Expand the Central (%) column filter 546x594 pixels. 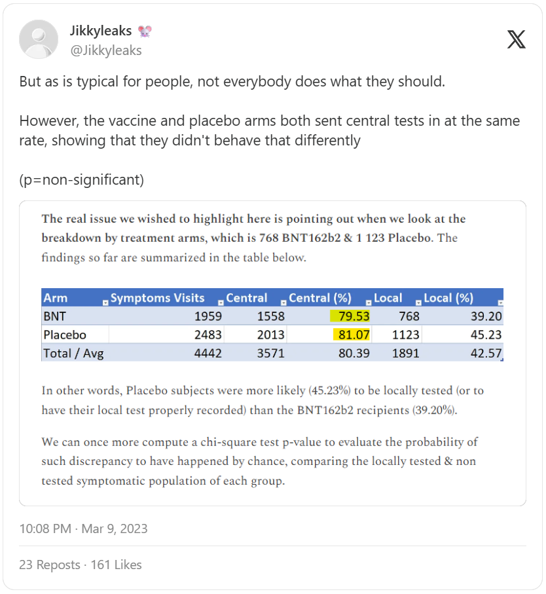[x=369, y=303]
